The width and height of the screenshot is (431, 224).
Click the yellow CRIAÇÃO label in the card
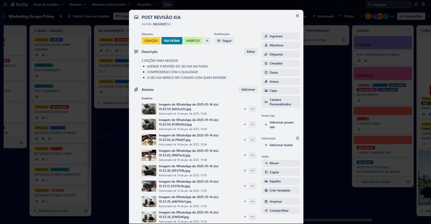[x=151, y=40]
